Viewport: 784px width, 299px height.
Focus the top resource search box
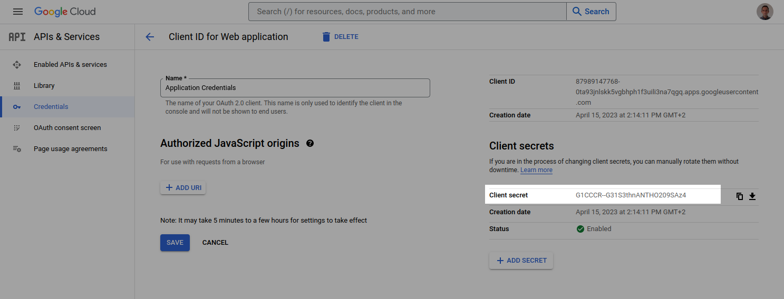(x=407, y=12)
